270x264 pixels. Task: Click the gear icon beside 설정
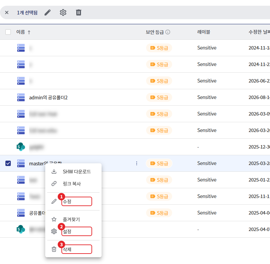(54, 232)
